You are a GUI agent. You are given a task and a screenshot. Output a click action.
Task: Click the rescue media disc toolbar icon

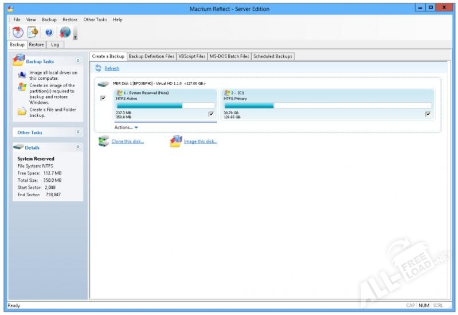tap(17, 33)
